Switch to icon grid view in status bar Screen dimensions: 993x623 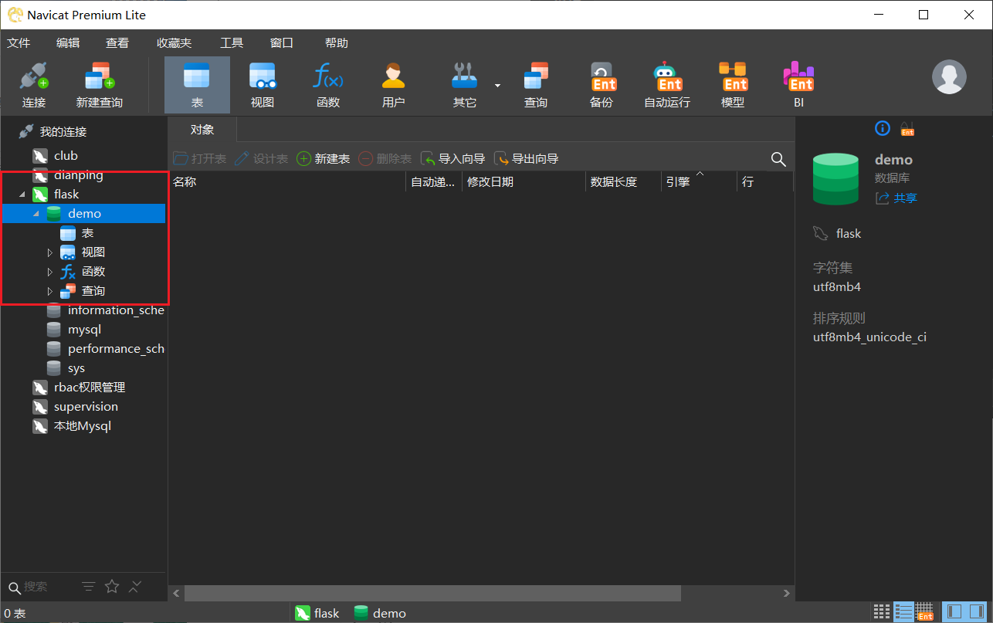882,611
